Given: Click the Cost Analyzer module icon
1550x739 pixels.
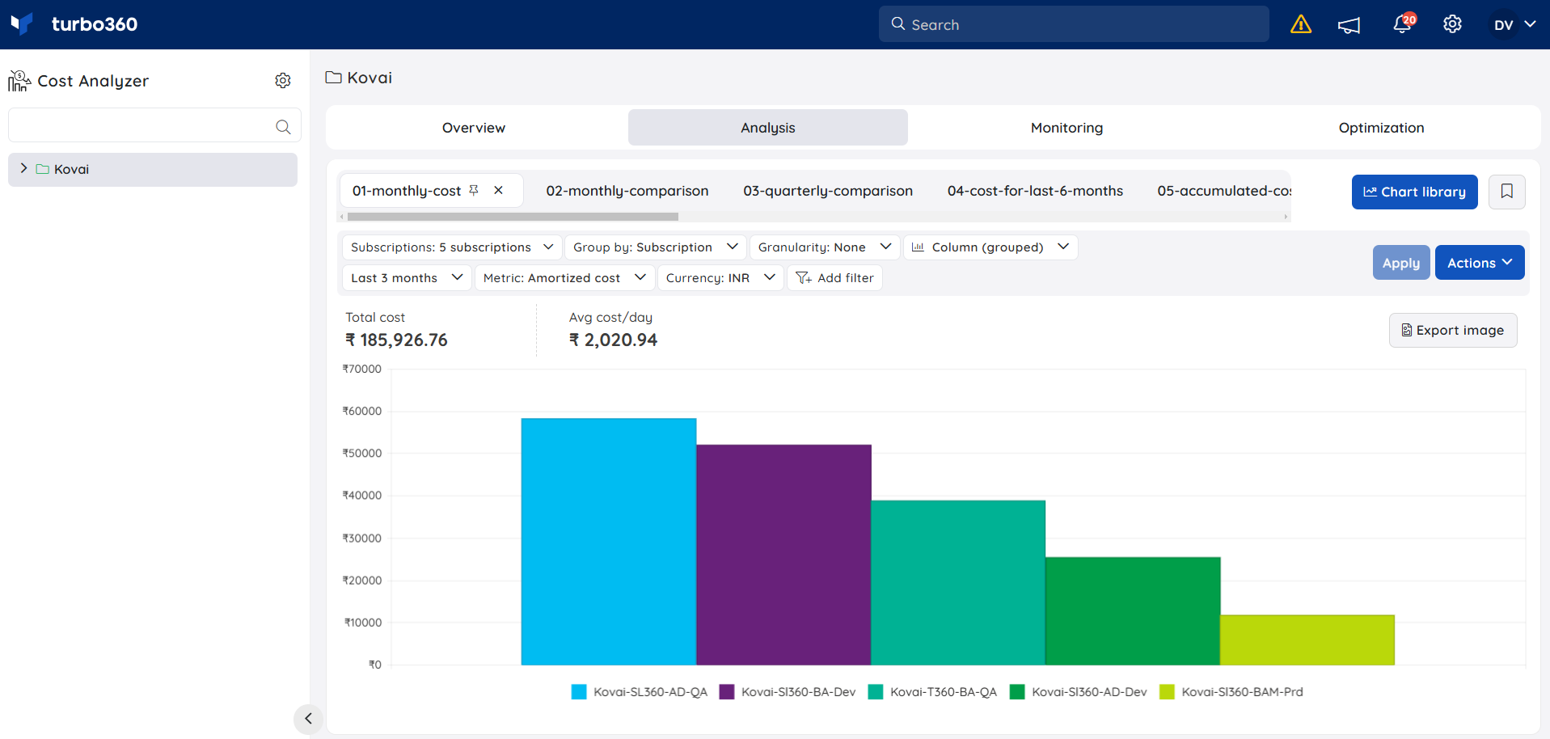Looking at the screenshot, I should tap(19, 81).
